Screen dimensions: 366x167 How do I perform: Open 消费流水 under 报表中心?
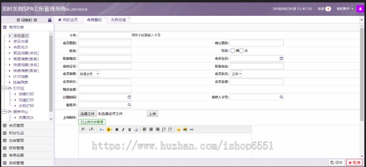point(26,117)
